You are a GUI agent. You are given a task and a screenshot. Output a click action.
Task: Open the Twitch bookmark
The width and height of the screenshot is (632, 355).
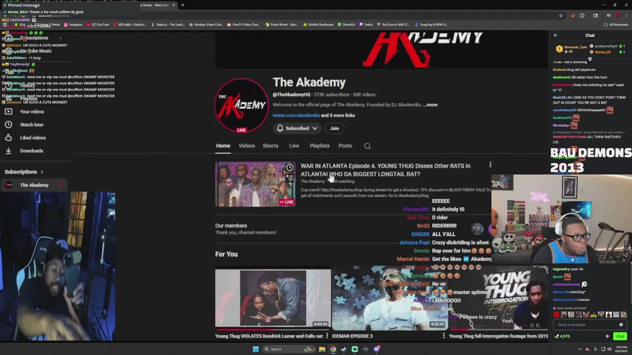tap(366, 25)
